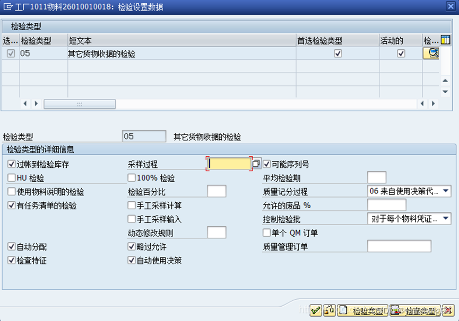Uncheck 自动使用决策 checkbox
459x321 pixels.
(132, 260)
